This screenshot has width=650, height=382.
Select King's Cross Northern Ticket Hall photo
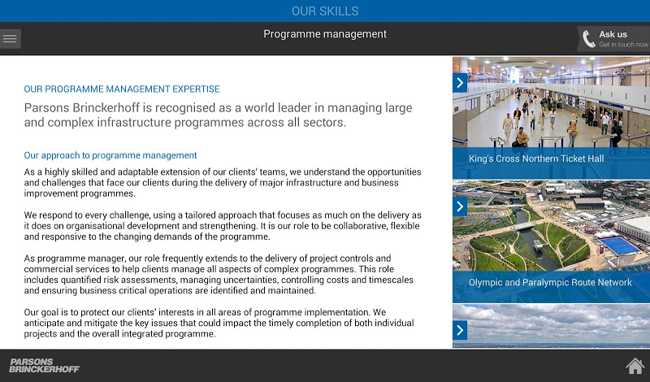click(x=552, y=102)
